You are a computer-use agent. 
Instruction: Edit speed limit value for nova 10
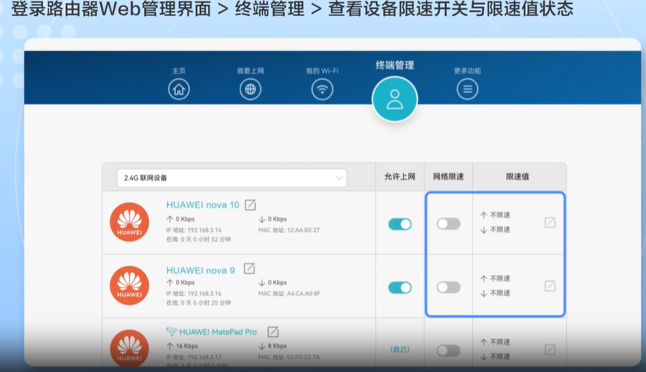[550, 223]
